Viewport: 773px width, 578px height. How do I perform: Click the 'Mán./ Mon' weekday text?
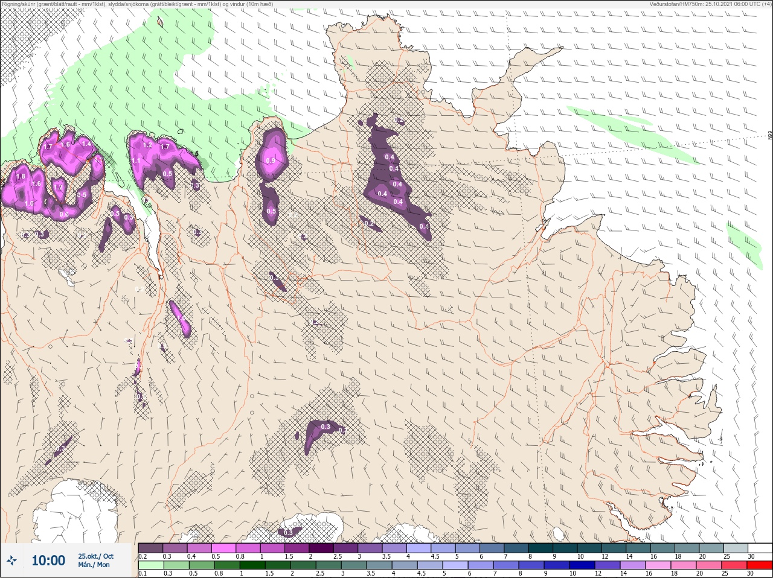point(94,565)
